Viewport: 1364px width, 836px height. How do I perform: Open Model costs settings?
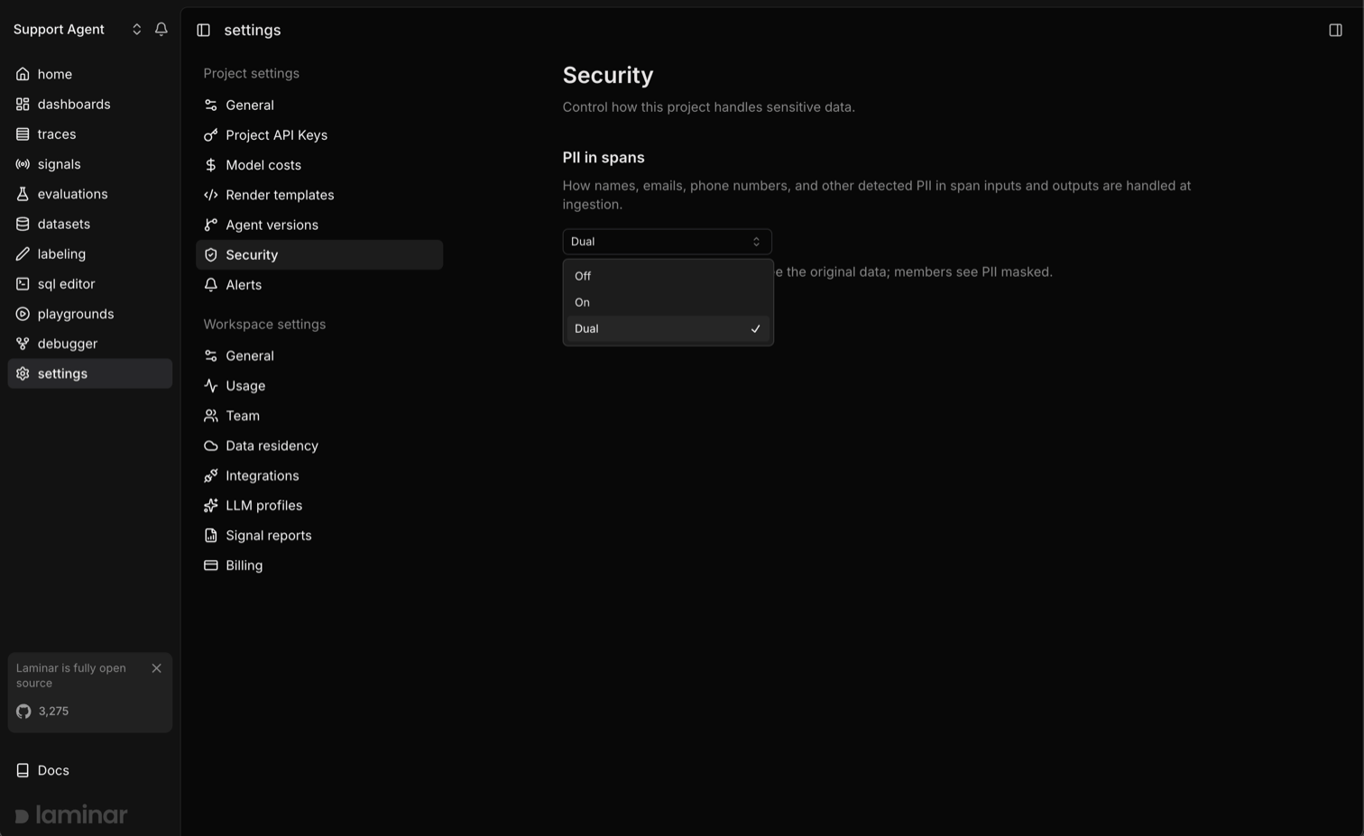[x=319, y=165]
